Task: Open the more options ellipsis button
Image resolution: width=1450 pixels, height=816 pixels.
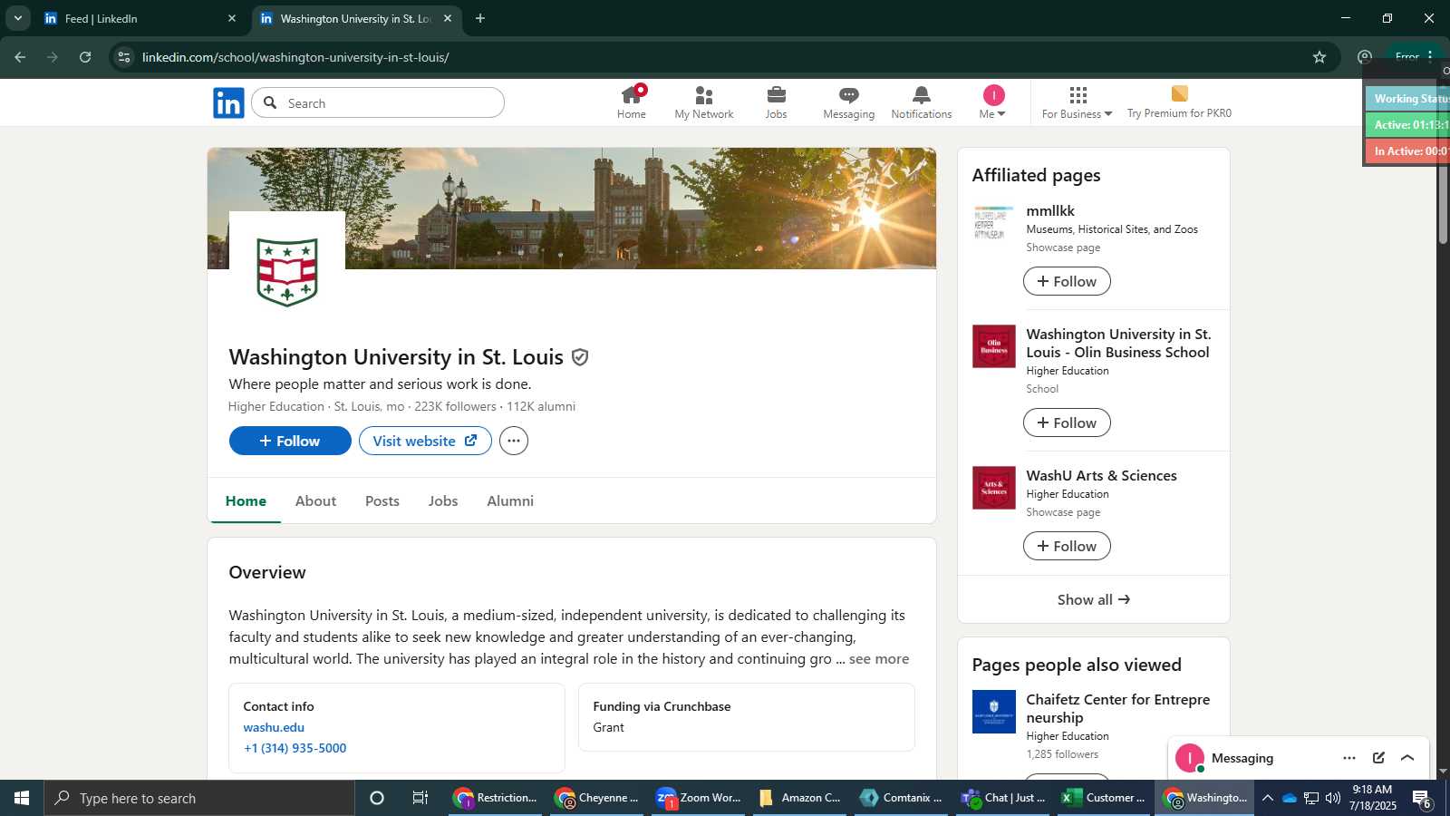Action: (514, 441)
